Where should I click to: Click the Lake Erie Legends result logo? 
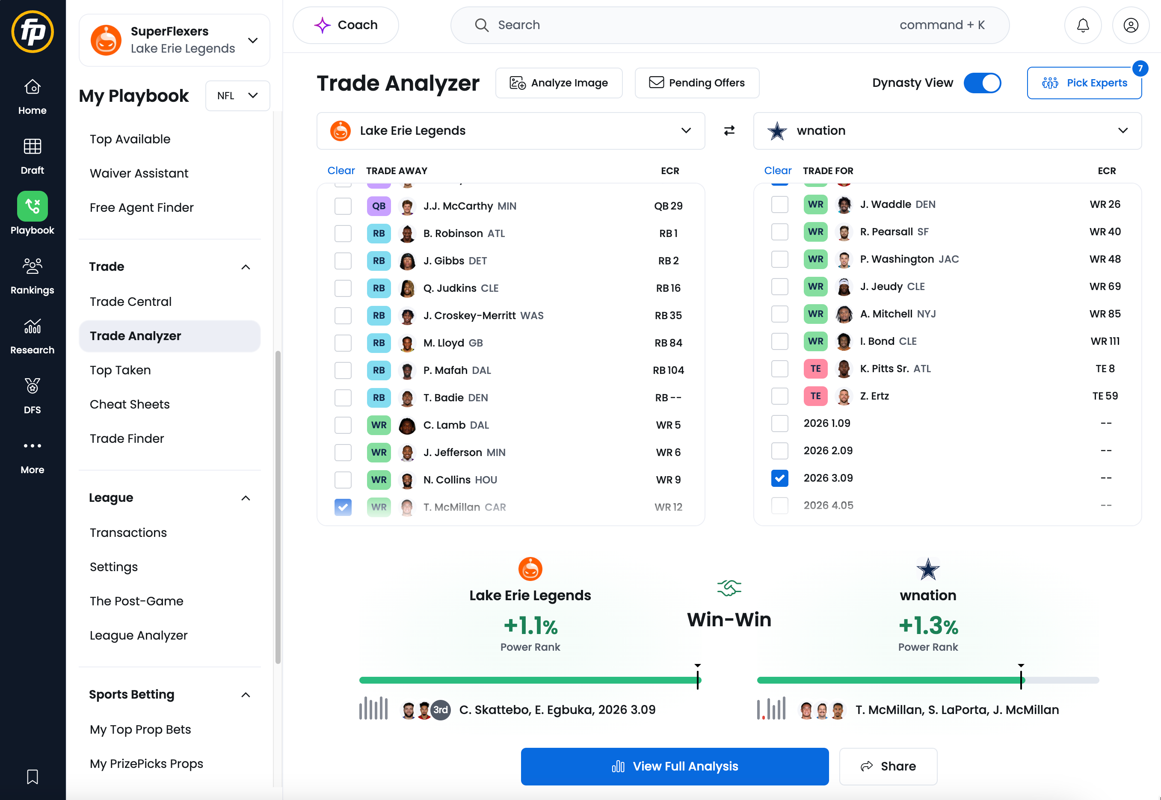pyautogui.click(x=530, y=569)
